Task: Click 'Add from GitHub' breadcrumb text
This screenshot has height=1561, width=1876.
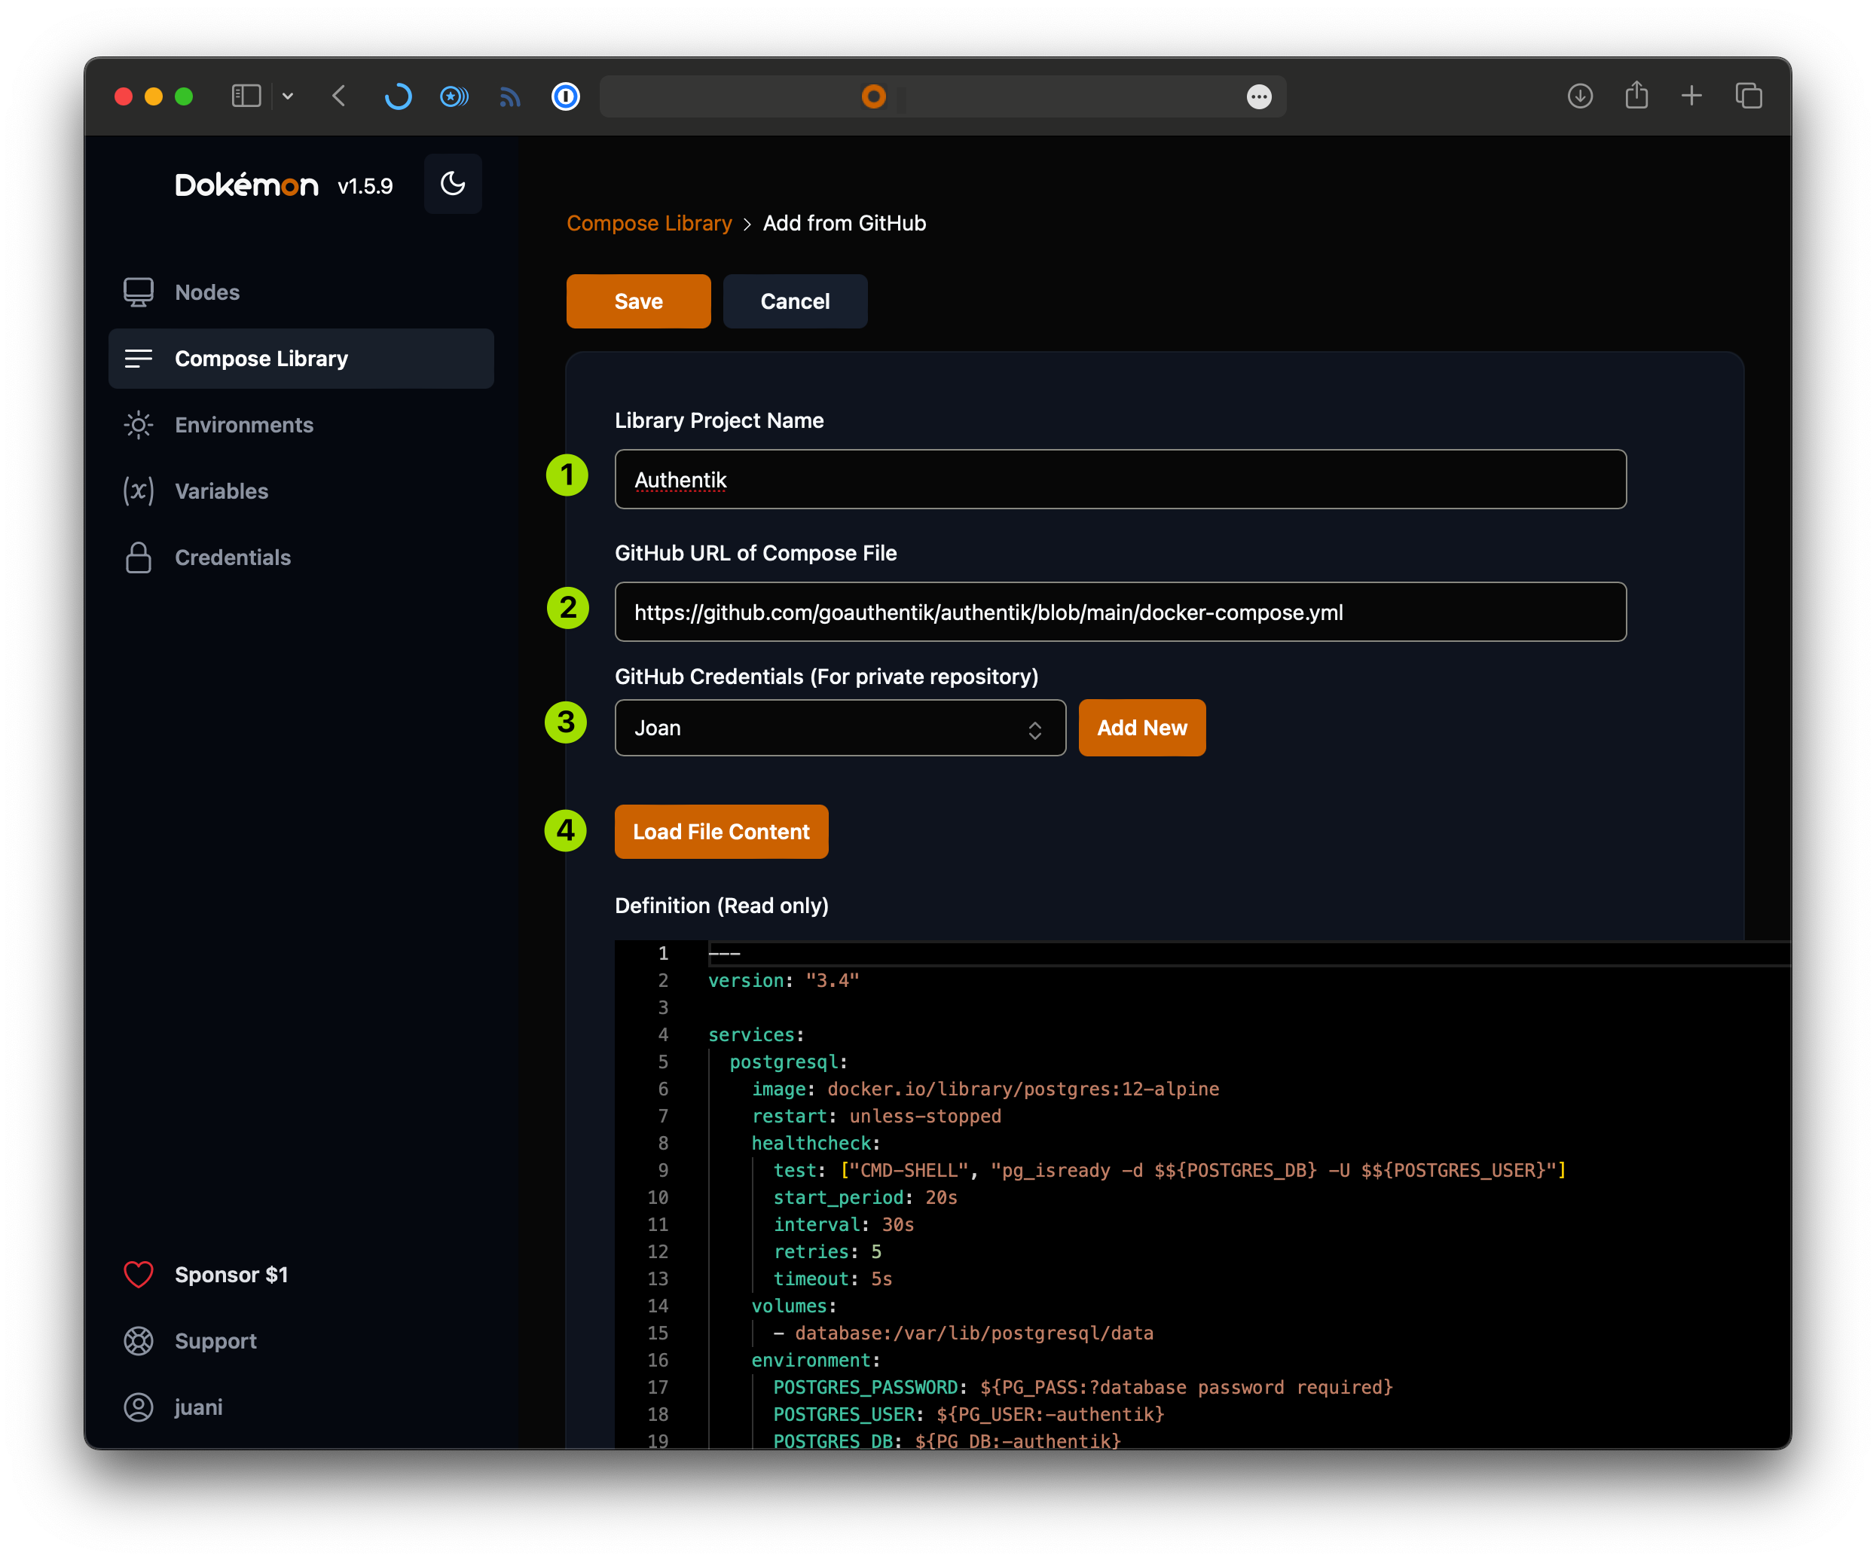Action: tap(844, 224)
